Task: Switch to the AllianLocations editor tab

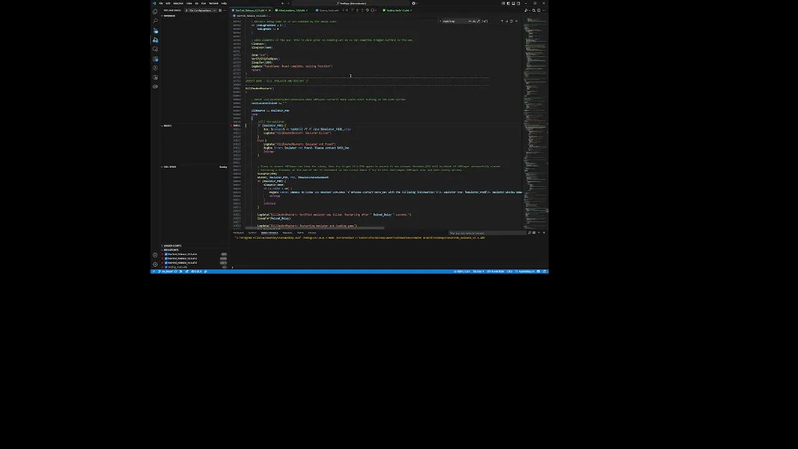Action: [x=291, y=11]
